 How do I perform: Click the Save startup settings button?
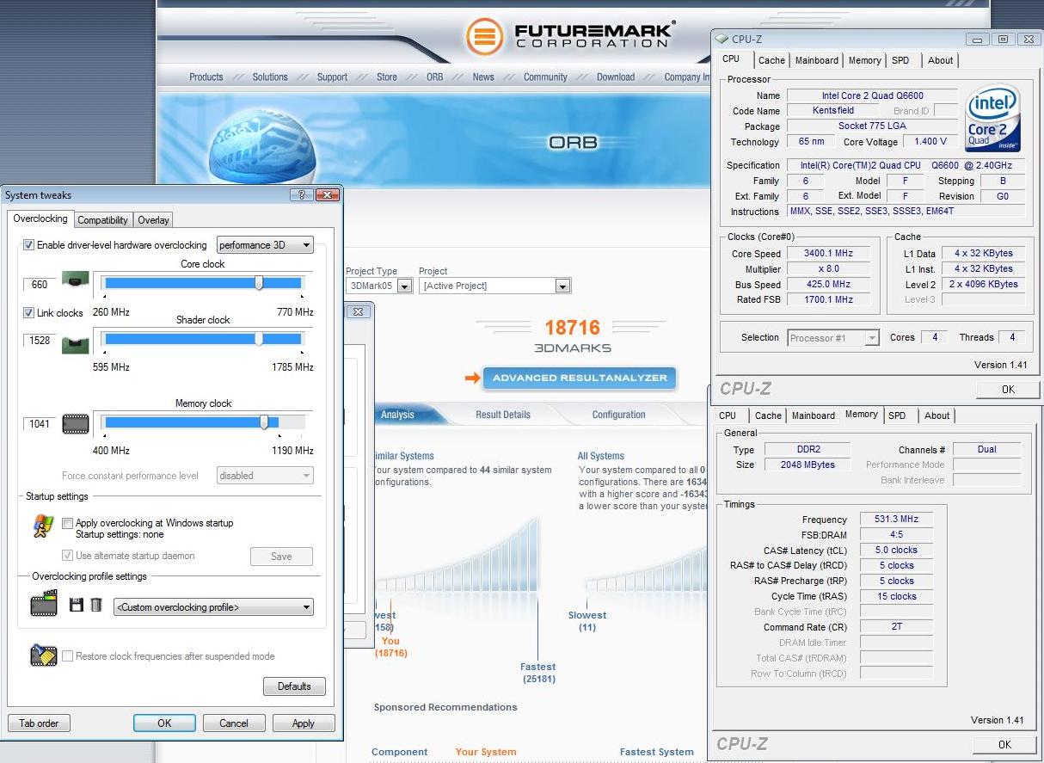point(281,557)
